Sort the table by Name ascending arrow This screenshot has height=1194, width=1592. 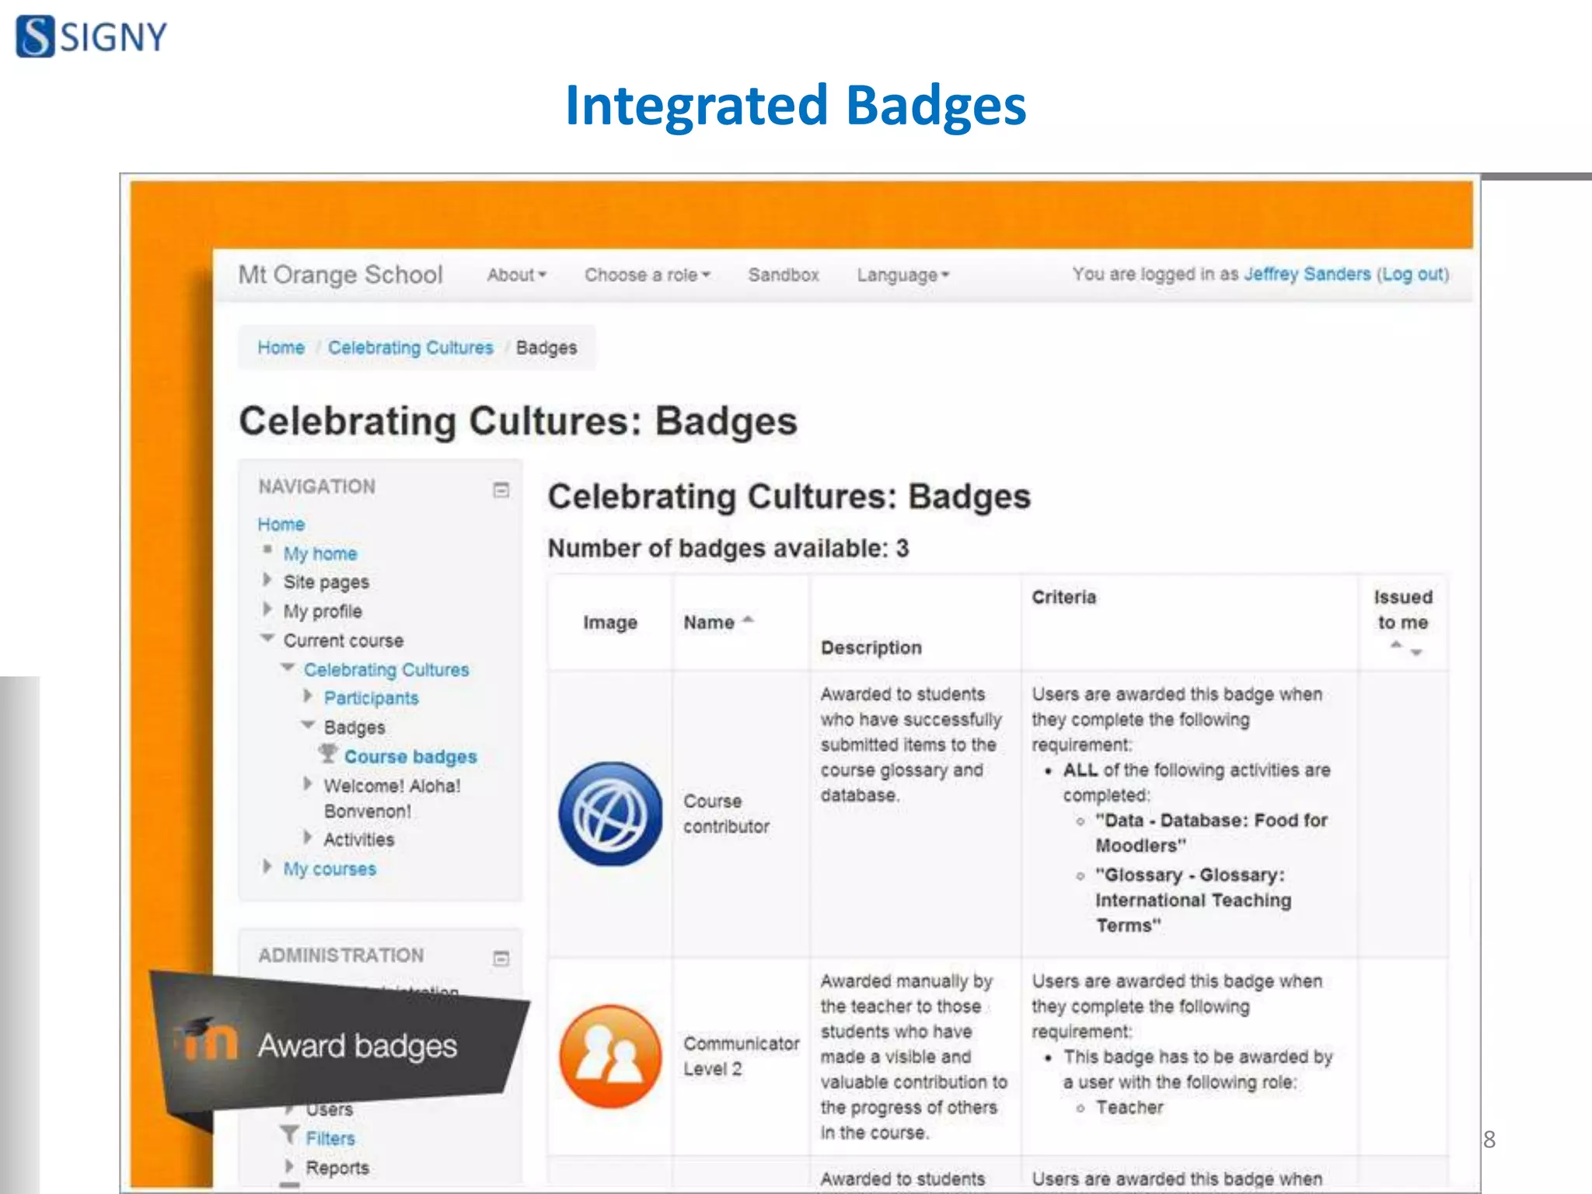748,620
